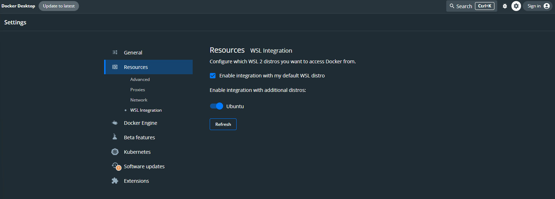Viewport: 555px width, 199px height.
Task: Click the Kubernetes wheel icon
Action: tap(115, 152)
